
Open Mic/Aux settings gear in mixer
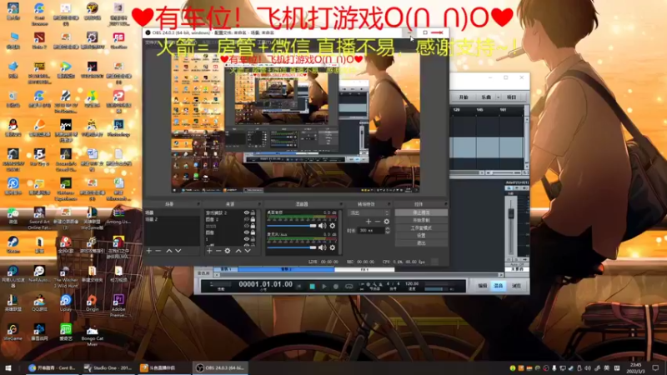[333, 247]
